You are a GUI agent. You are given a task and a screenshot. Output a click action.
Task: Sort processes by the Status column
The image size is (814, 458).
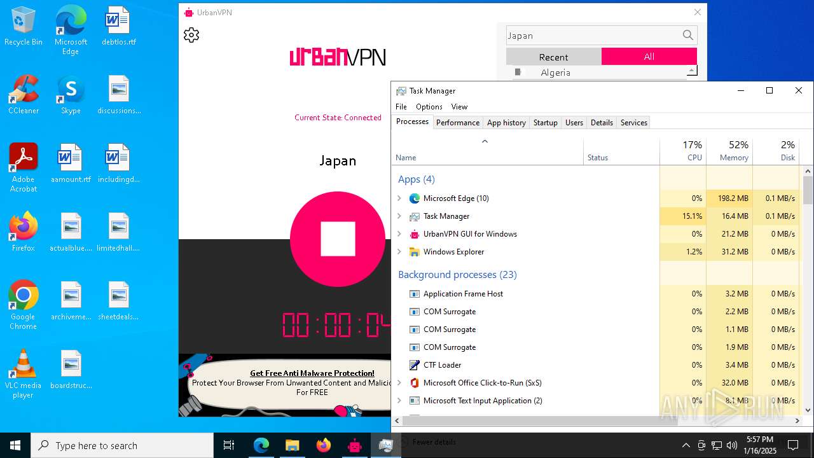point(621,151)
